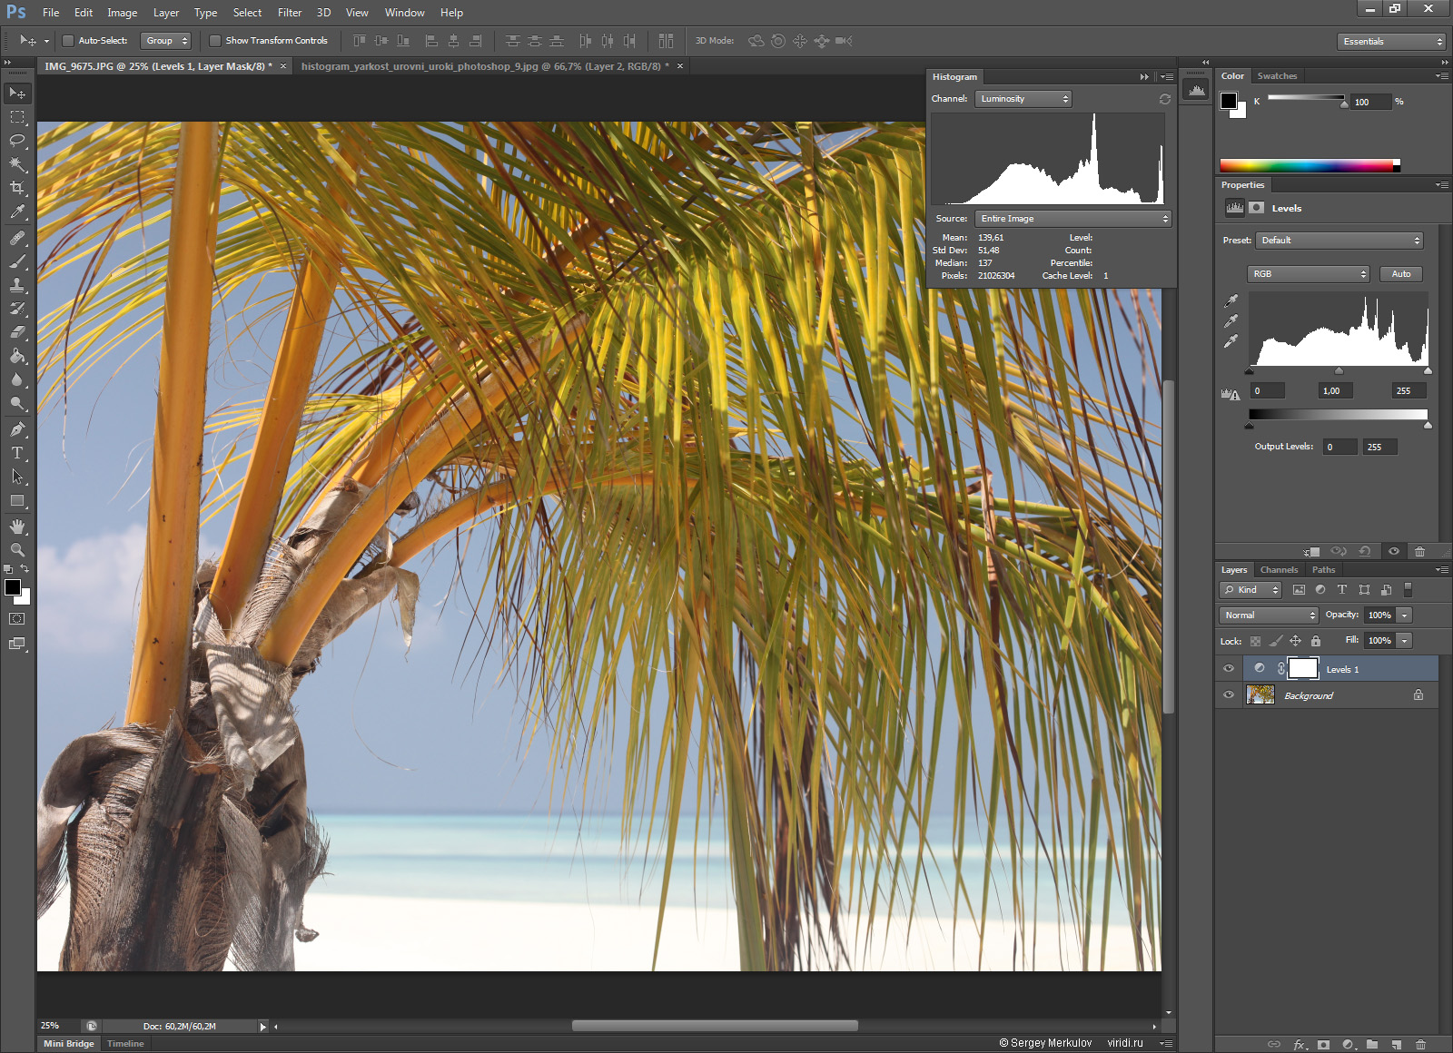1453x1053 pixels.
Task: Open layer Kind filter dropdown
Action: point(1250,590)
